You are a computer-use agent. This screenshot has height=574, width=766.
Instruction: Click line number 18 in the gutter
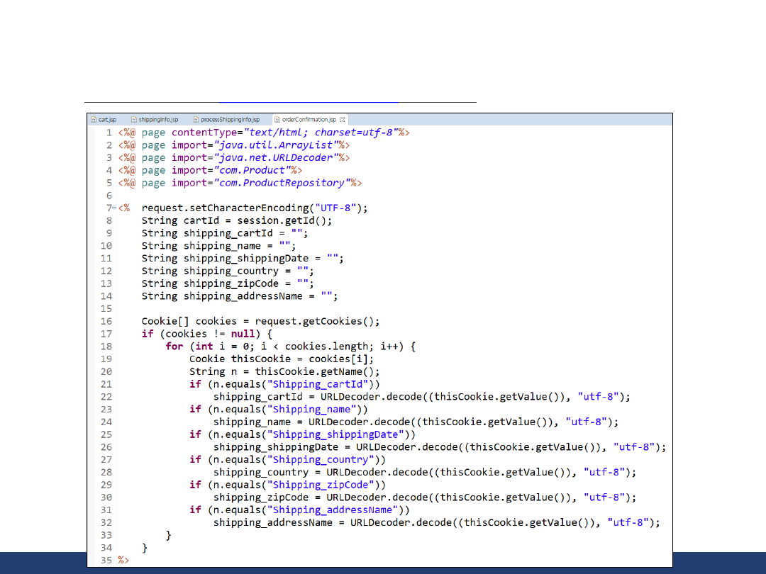[106, 347]
